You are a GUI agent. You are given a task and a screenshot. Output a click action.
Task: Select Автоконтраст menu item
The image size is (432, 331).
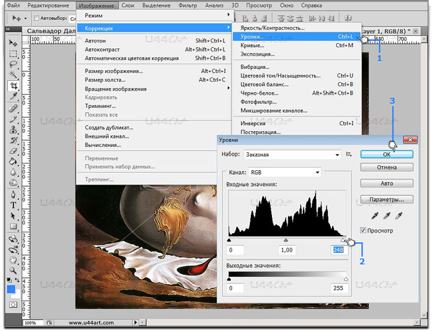coord(155,50)
